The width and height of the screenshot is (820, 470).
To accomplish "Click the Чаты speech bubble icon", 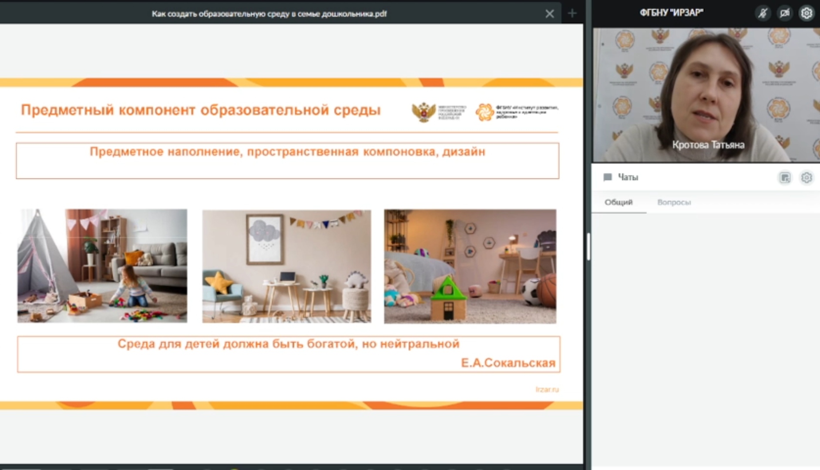I will click(x=608, y=177).
